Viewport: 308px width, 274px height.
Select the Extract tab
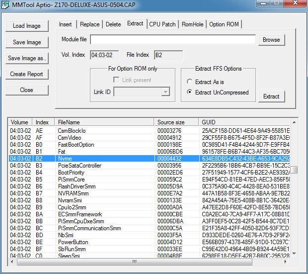point(135,23)
